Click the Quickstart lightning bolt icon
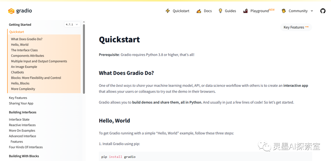This screenshot has height=161, width=331. [168, 11]
